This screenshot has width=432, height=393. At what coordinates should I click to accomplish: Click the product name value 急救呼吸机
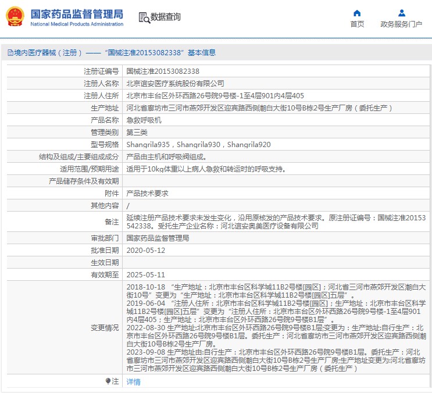pyautogui.click(x=144, y=120)
